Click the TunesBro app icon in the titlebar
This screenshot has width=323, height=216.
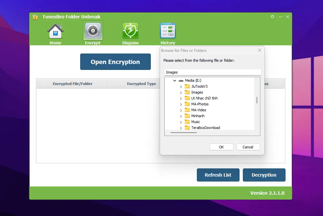[x=35, y=17]
